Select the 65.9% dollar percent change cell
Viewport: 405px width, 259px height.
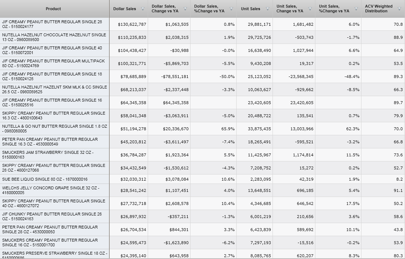[228, 129]
